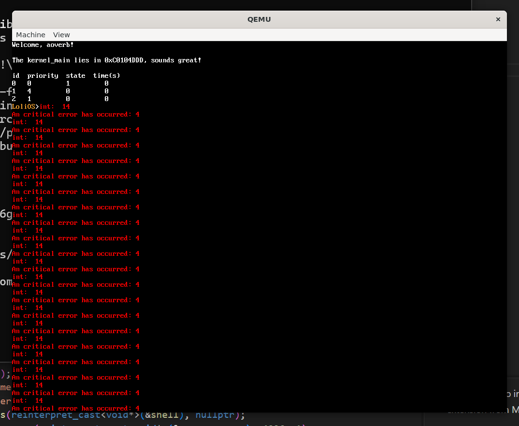This screenshot has width=519, height=426.
Task: Select the process row with priority 4
Action: click(60, 91)
